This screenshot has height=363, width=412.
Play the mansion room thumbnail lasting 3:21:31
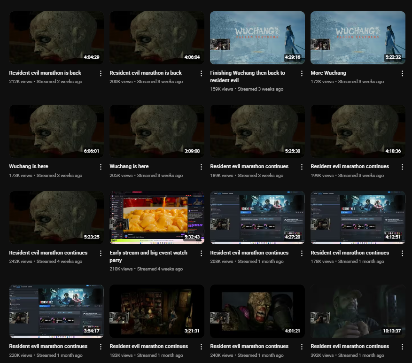coord(157,311)
